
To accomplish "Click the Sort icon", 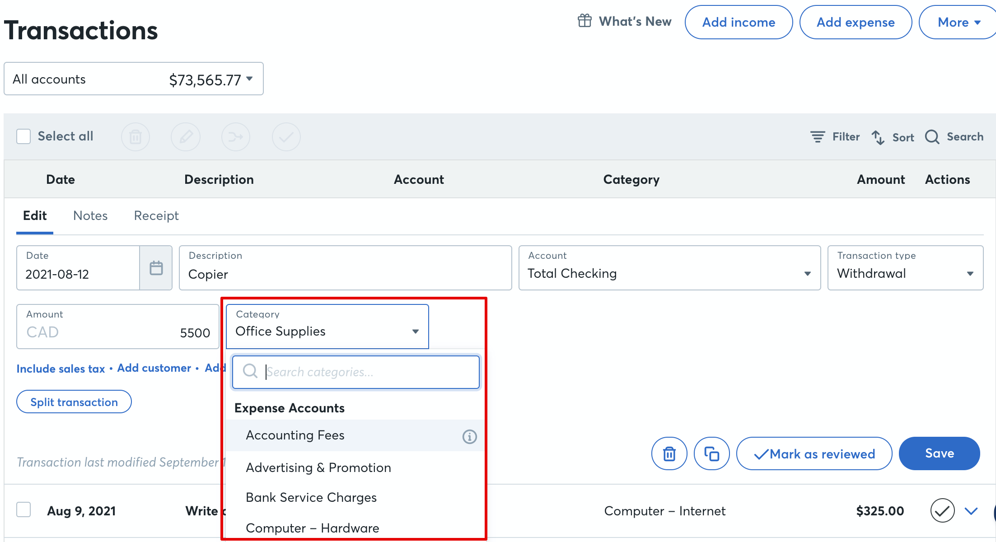I will [878, 137].
